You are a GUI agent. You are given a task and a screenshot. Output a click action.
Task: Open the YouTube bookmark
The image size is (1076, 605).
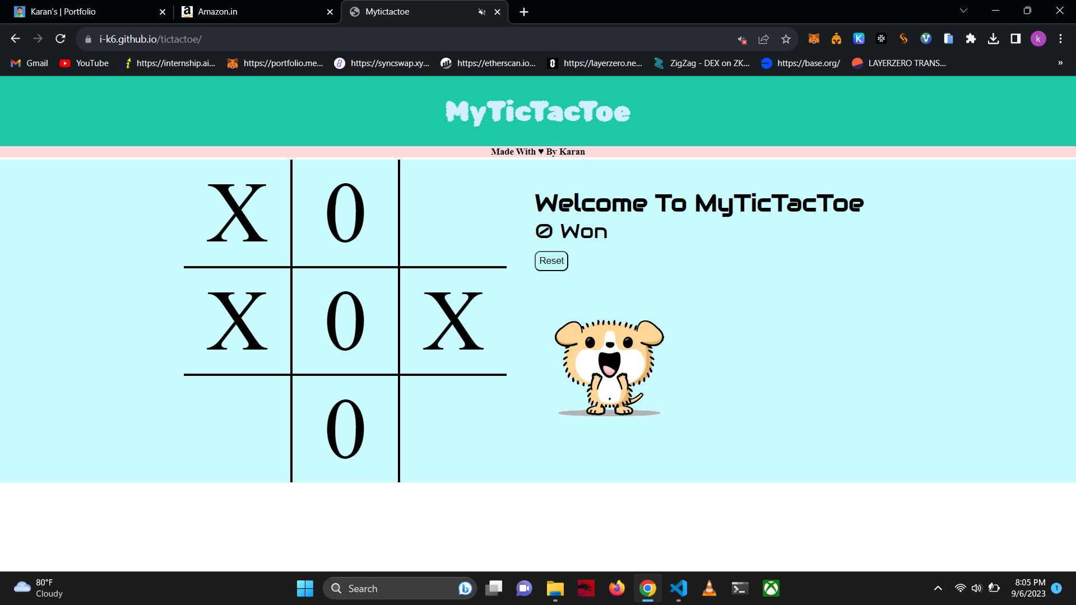(85, 63)
